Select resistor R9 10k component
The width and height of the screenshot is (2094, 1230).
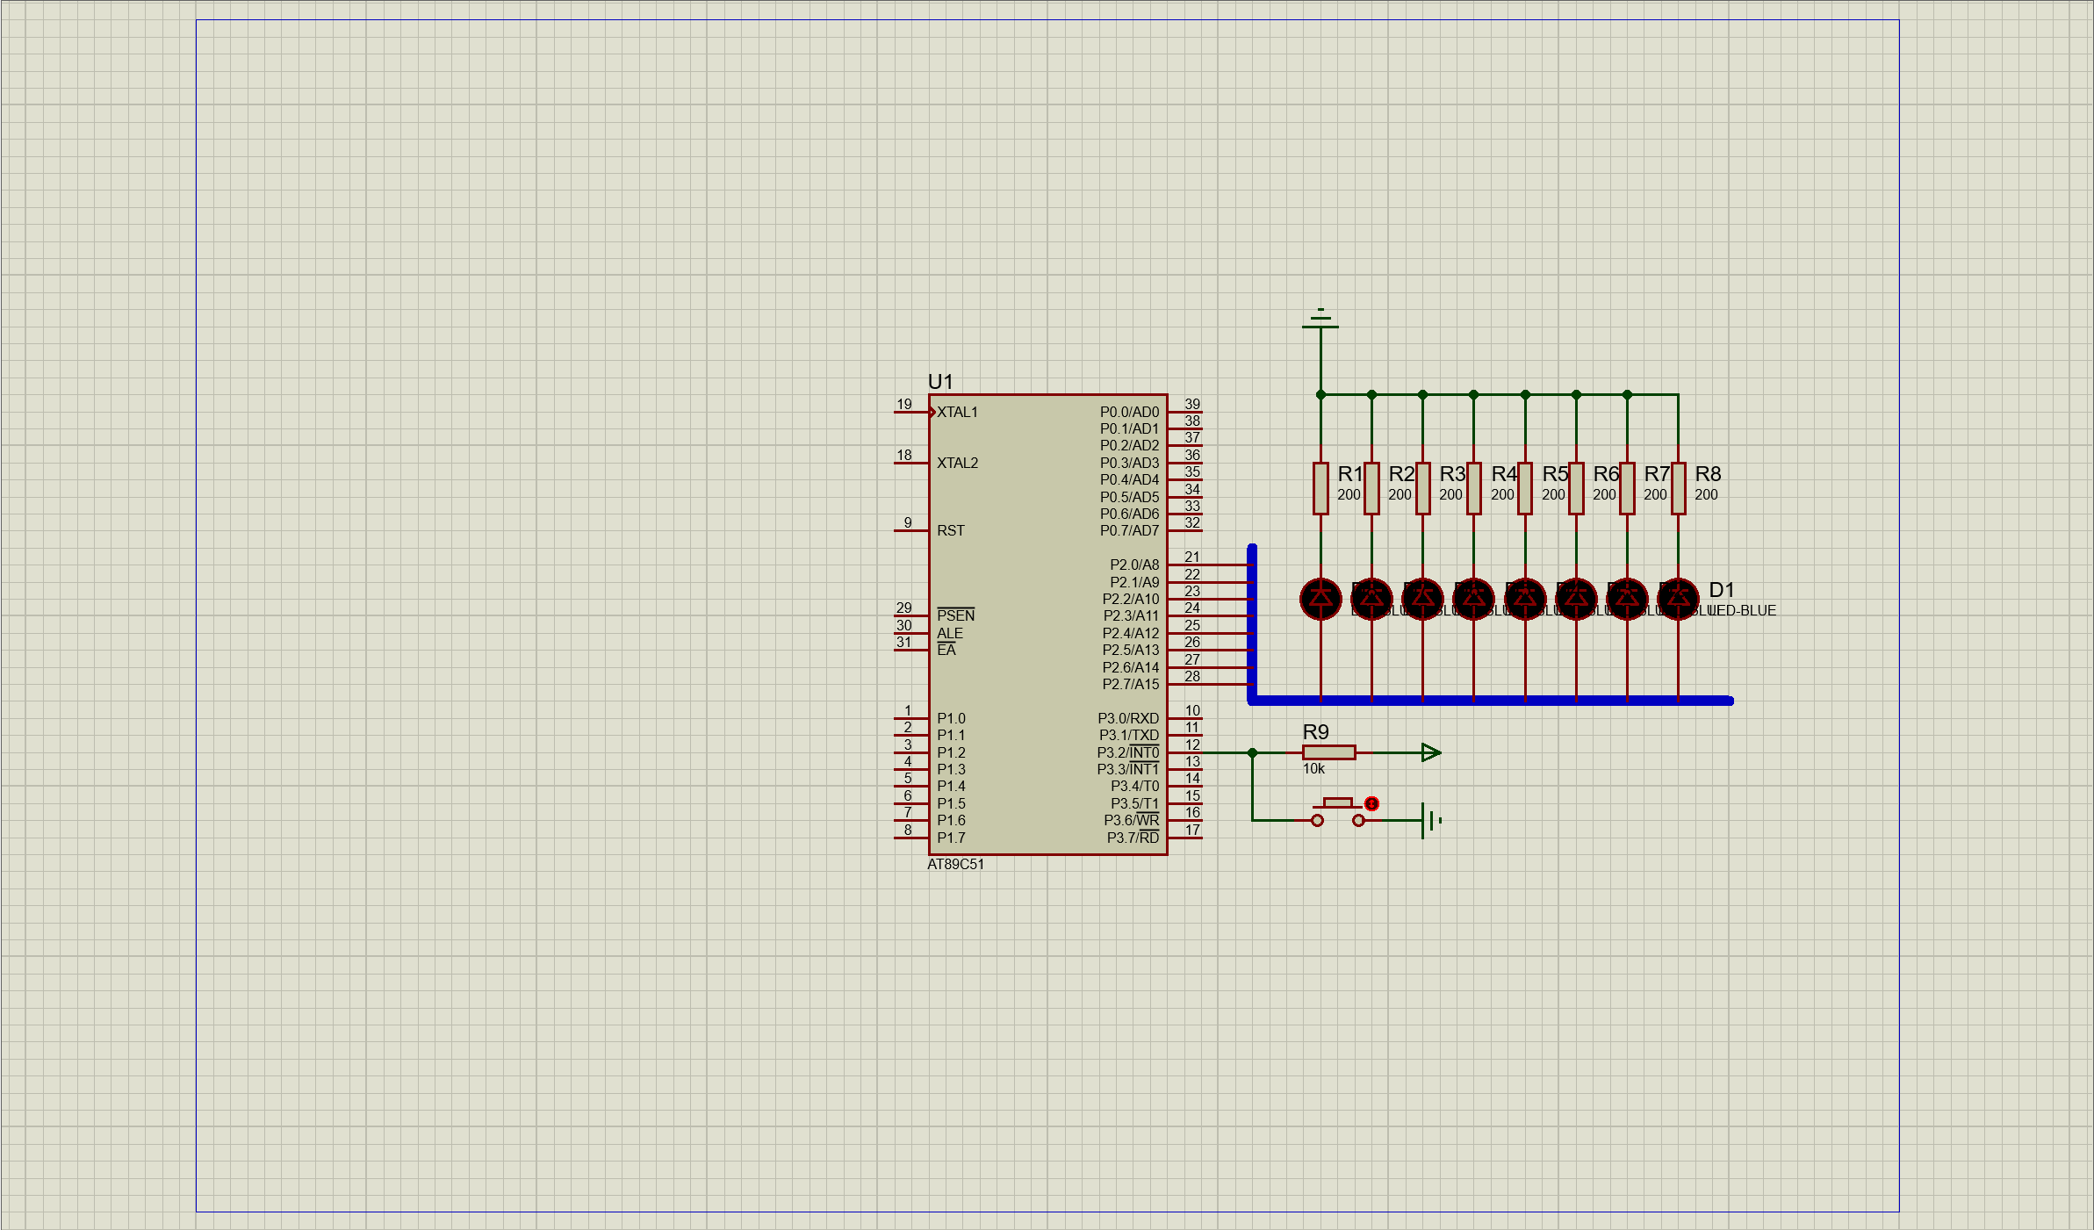[1328, 752]
